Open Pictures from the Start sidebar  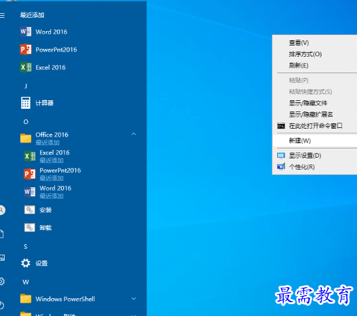click(2, 258)
